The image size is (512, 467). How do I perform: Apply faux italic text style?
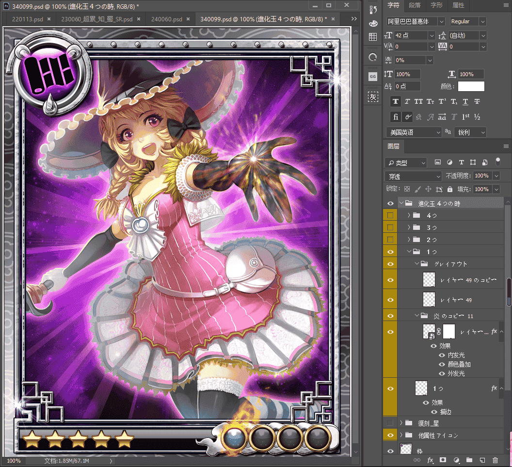(407, 101)
